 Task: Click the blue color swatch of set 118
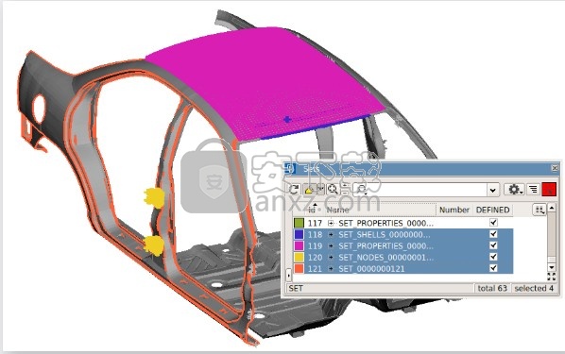[299, 234]
